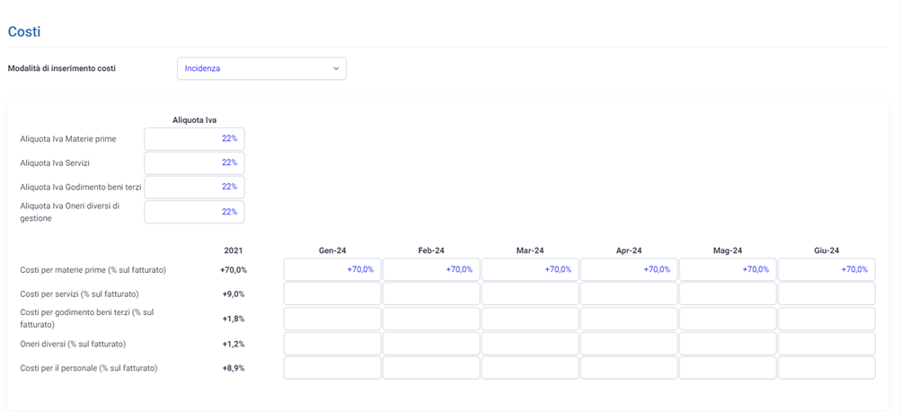Click Gen-24 Oneri diversi cell
This screenshot has height=412, width=902.
[332, 344]
